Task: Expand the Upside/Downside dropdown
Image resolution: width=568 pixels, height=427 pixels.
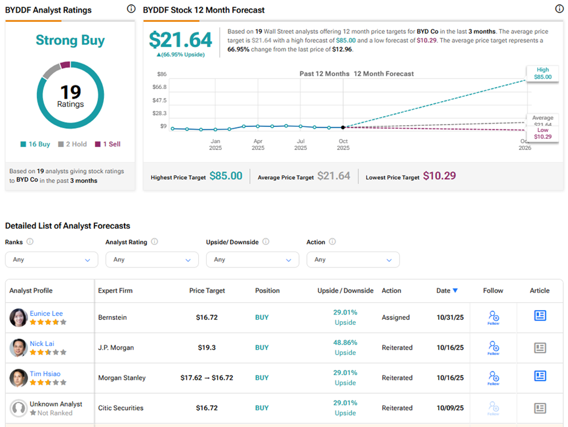Action: click(252, 259)
